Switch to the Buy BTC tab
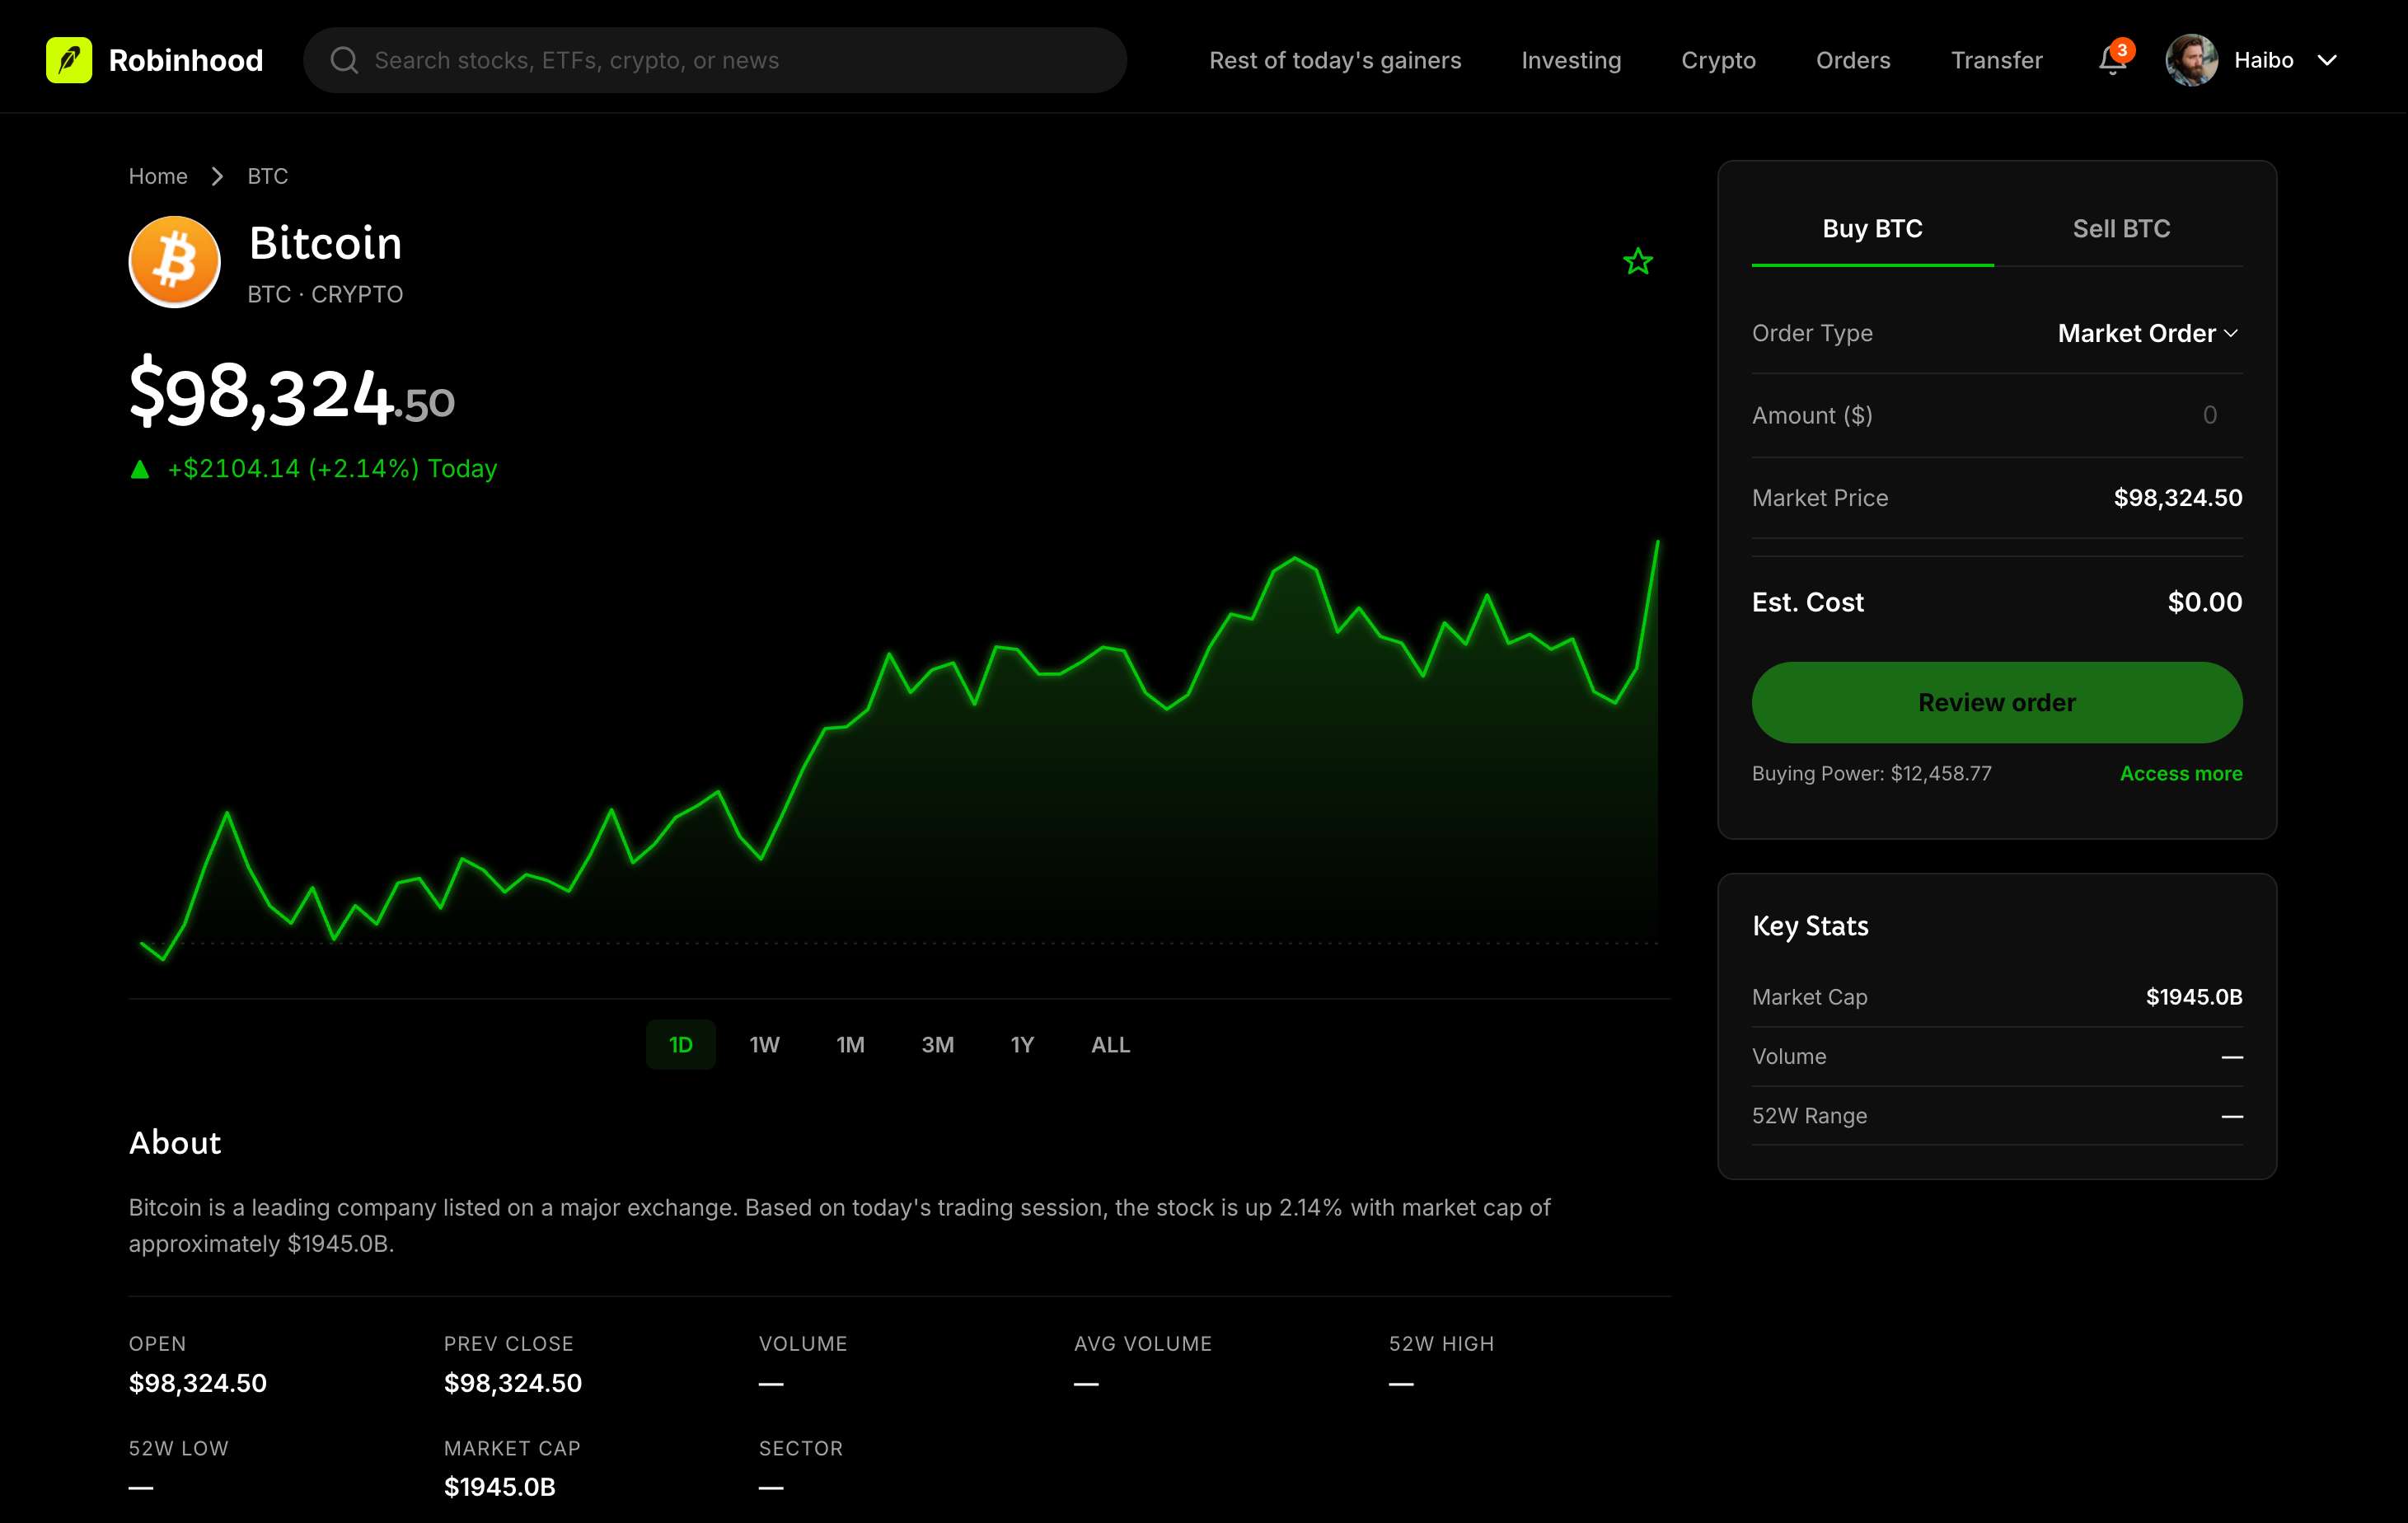Screen dimensions: 2408x1523 coord(1872,229)
